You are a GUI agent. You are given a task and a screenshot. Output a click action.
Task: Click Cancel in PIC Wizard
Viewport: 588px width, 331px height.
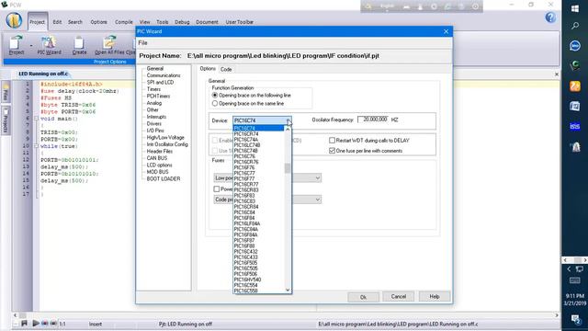click(398, 296)
